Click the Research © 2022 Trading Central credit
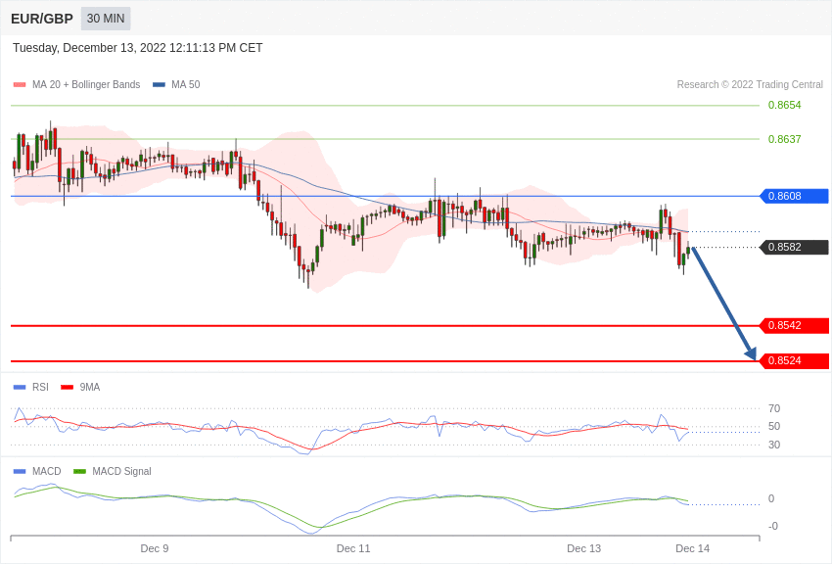832x564 pixels. (x=750, y=84)
